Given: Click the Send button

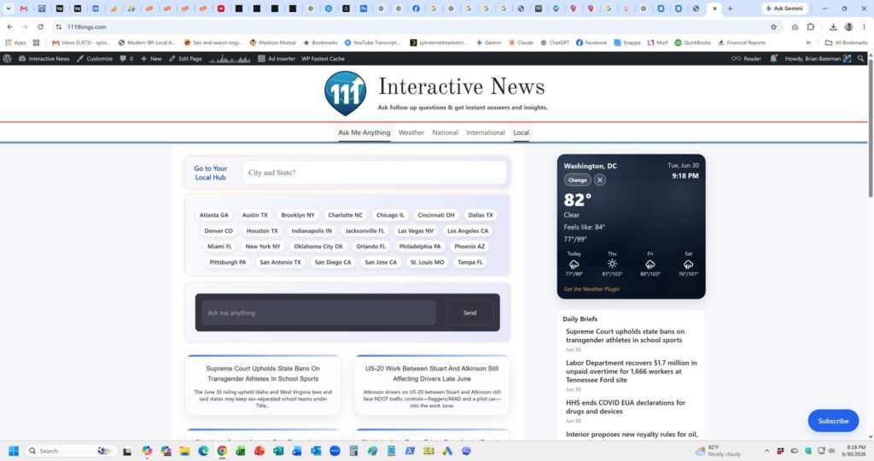Looking at the screenshot, I should pos(470,312).
